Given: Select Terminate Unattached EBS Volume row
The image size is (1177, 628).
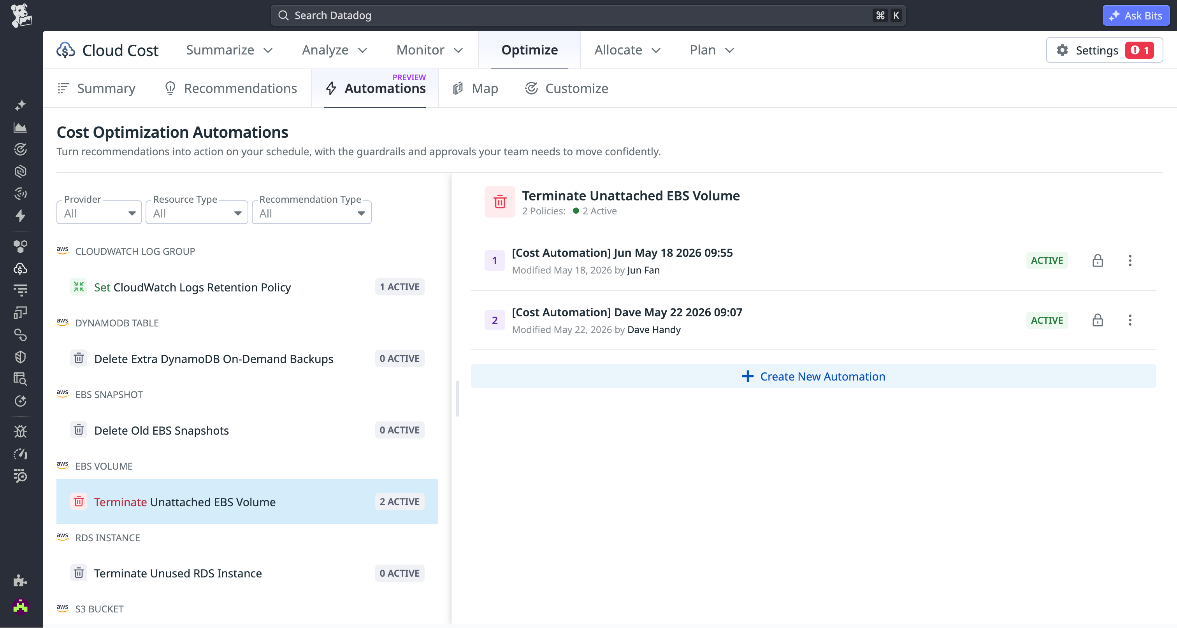Looking at the screenshot, I should (247, 502).
